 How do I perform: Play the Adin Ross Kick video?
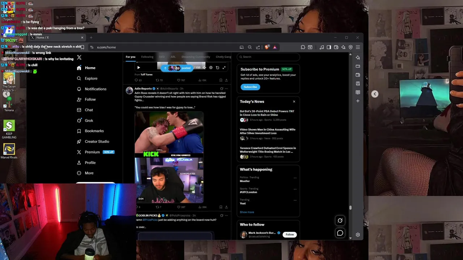pyautogui.click(x=169, y=157)
